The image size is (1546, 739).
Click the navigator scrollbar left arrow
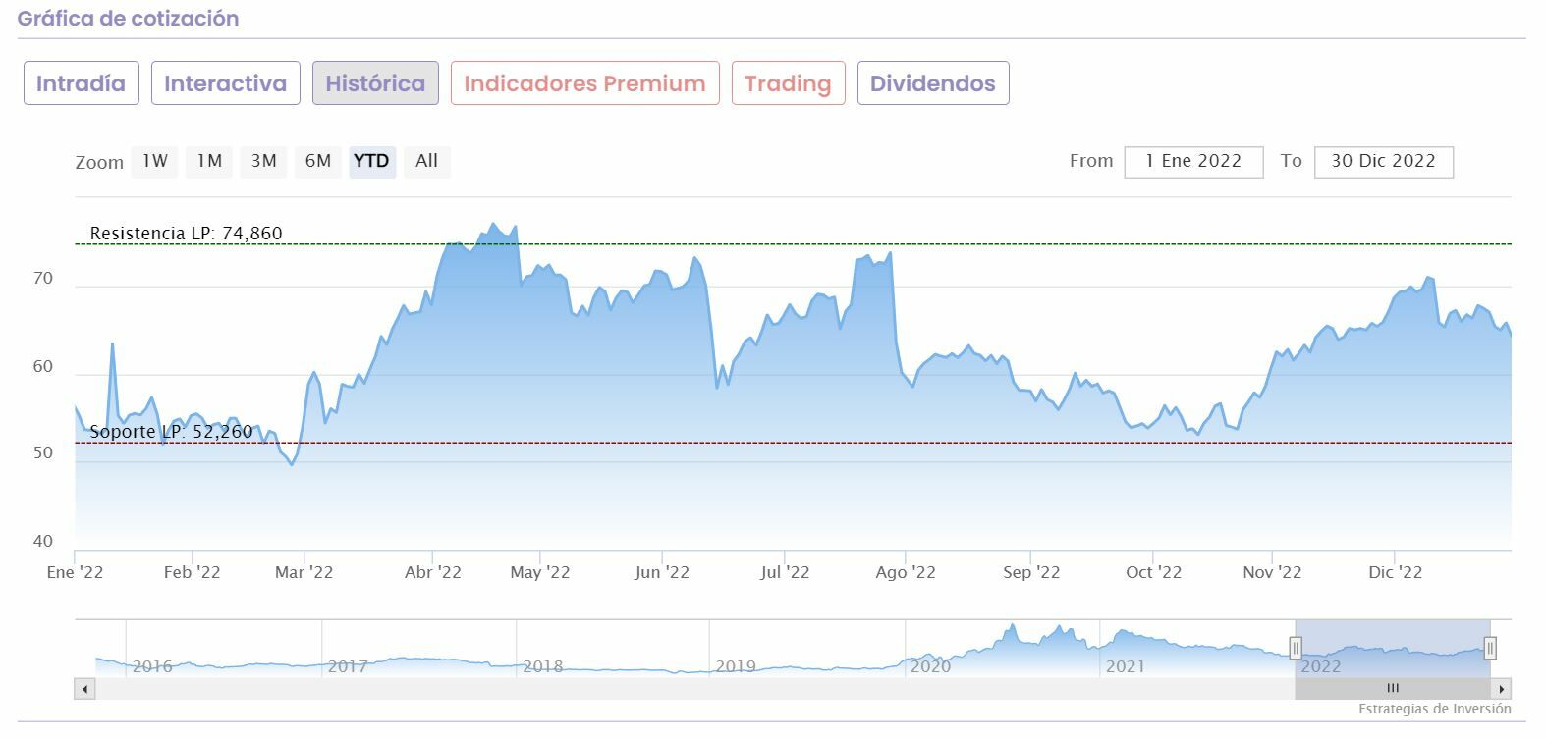(85, 689)
